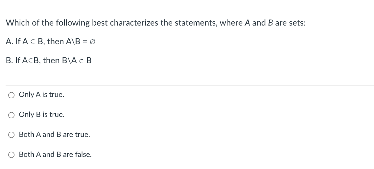Click the 'B\A' set difference in statement B
Viewport: 374px width, 169px height.
pyautogui.click(x=69, y=61)
